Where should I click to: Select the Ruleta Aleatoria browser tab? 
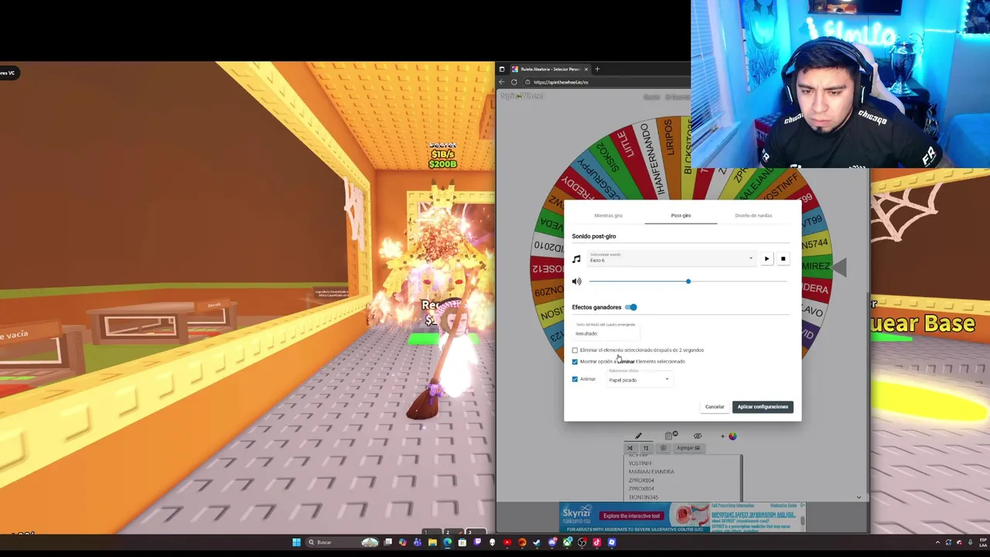(550, 70)
